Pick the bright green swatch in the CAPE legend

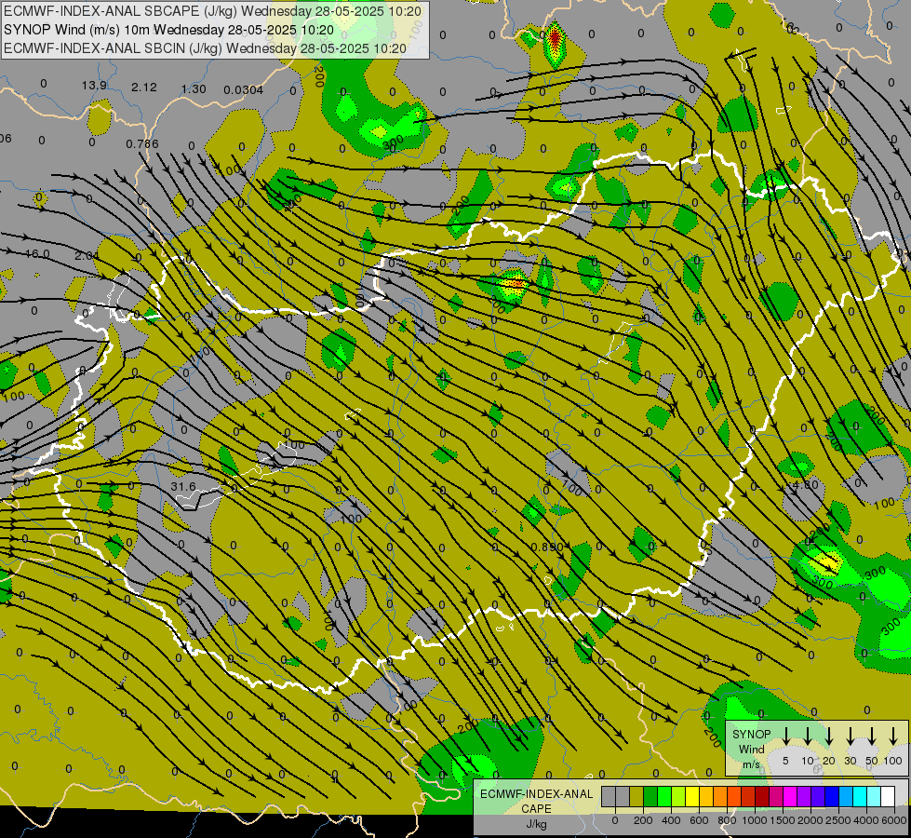pyautogui.click(x=664, y=796)
